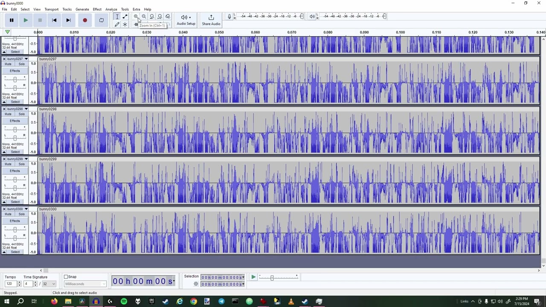Mute the bunny0298 track
Screen dimensions: 546x307
[8, 114]
